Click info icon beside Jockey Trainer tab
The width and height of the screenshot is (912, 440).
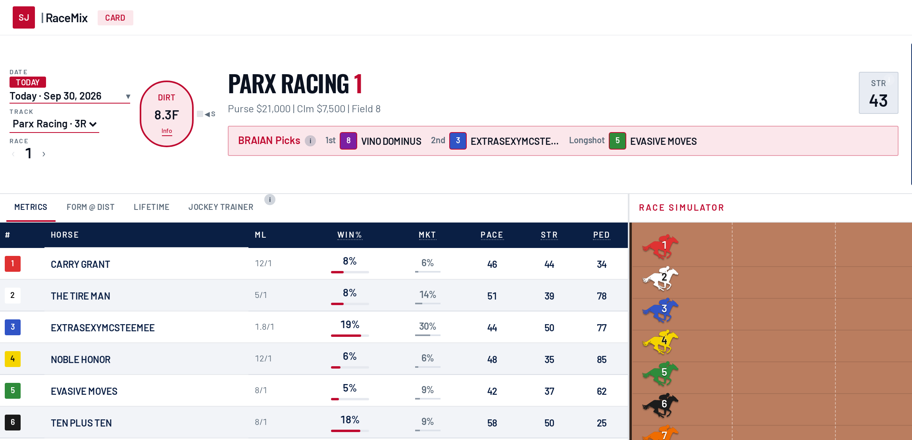(270, 200)
